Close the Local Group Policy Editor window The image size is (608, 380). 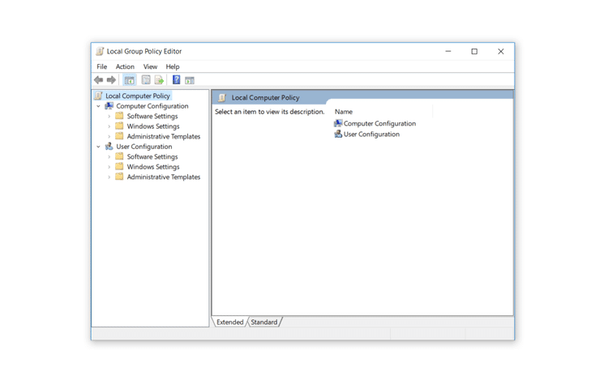tap(501, 51)
